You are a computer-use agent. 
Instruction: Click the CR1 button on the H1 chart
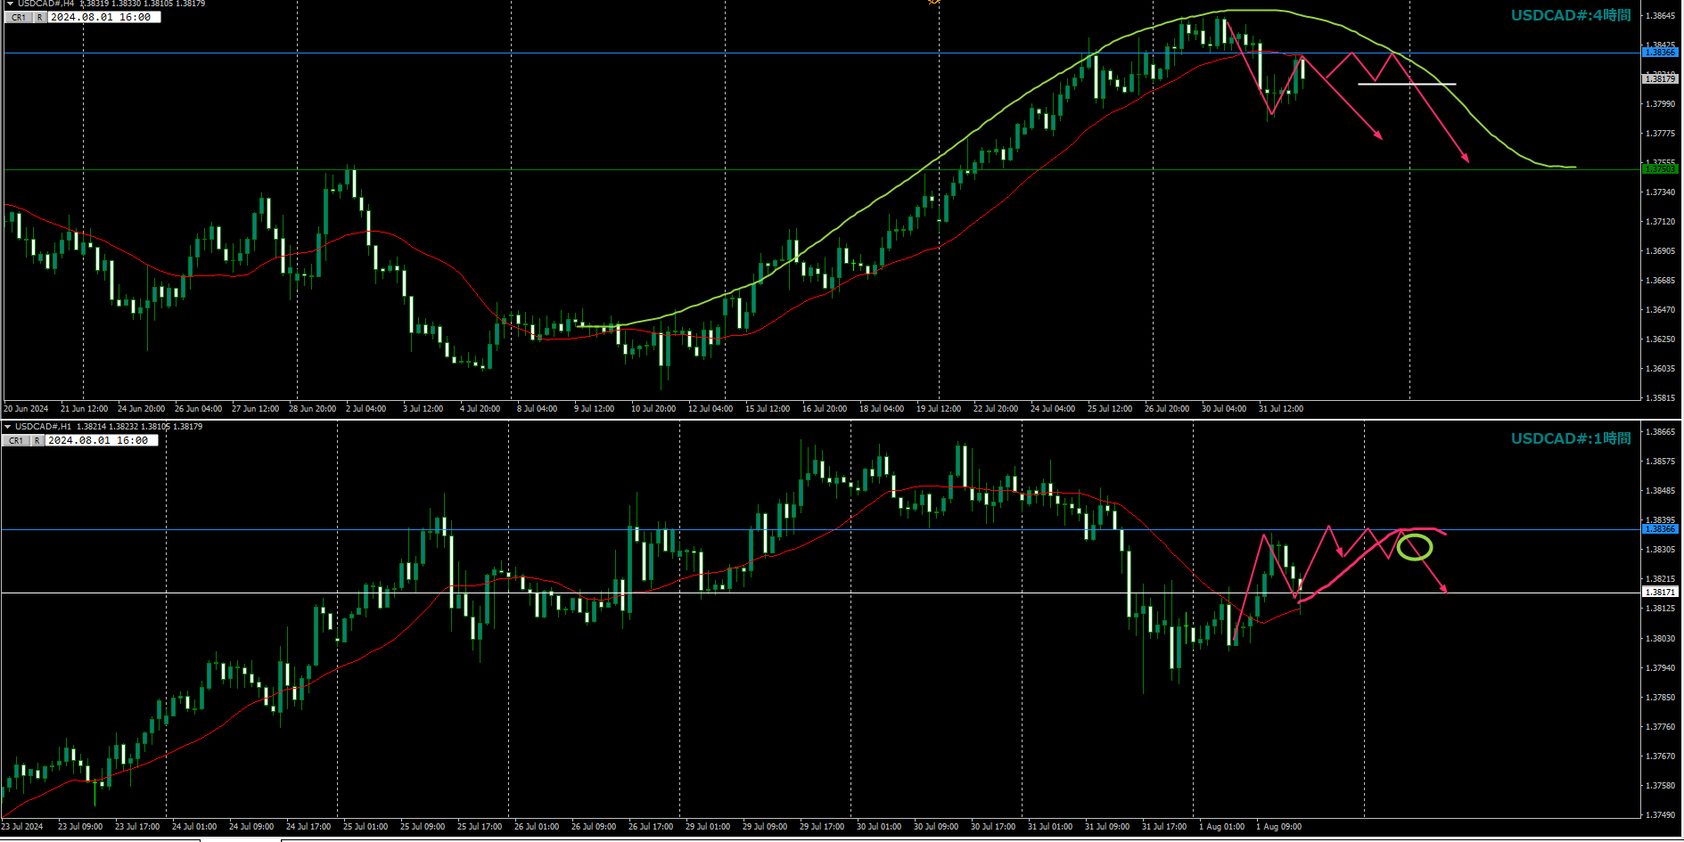tap(16, 440)
